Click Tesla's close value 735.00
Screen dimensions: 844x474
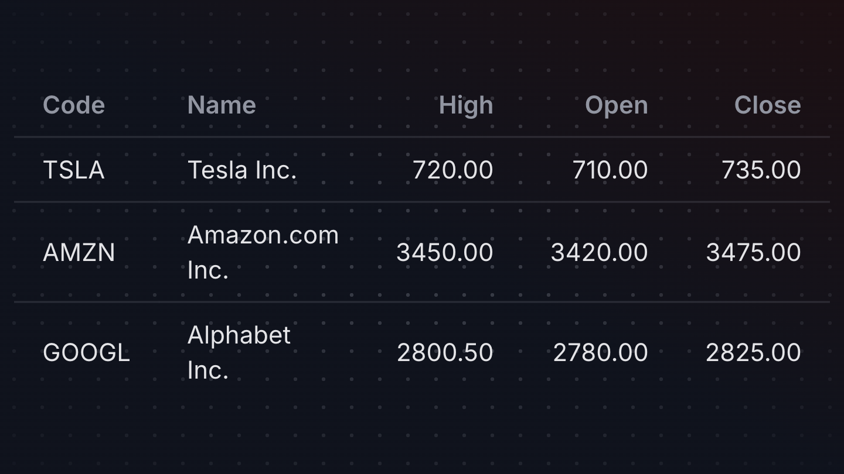pyautogui.click(x=761, y=170)
